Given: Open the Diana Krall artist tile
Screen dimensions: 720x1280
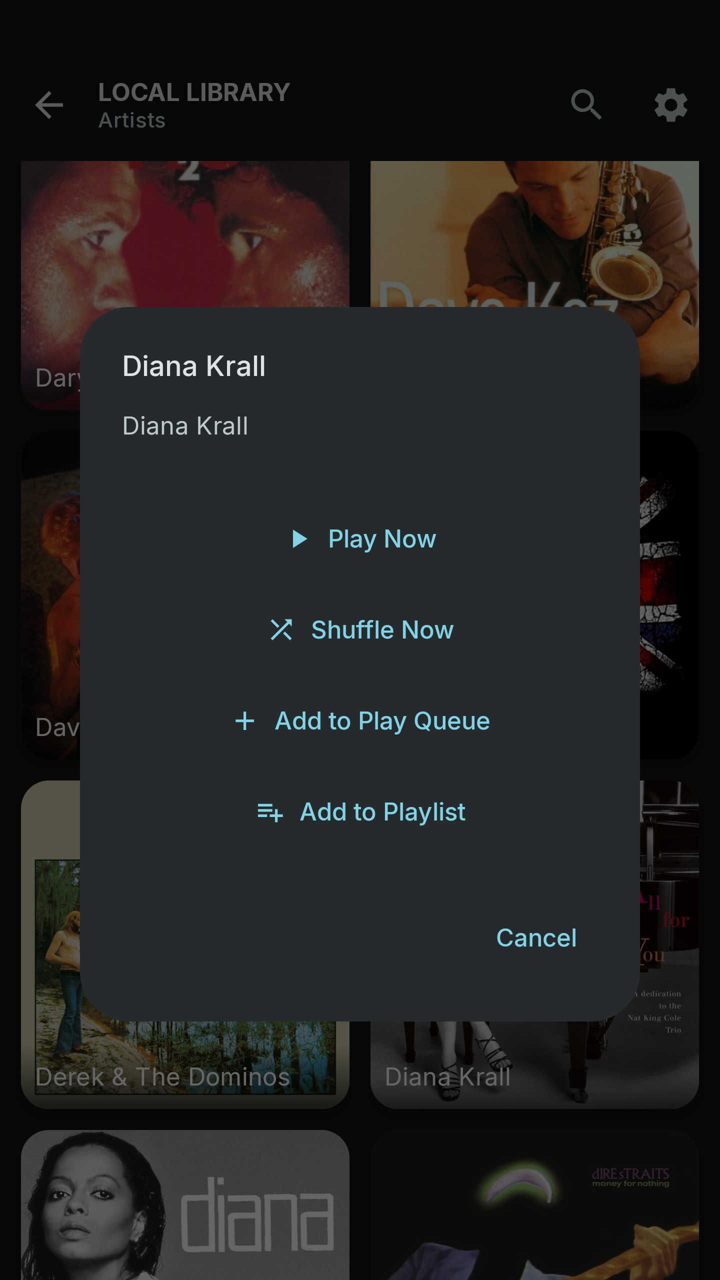Looking at the screenshot, I should click(534, 1065).
